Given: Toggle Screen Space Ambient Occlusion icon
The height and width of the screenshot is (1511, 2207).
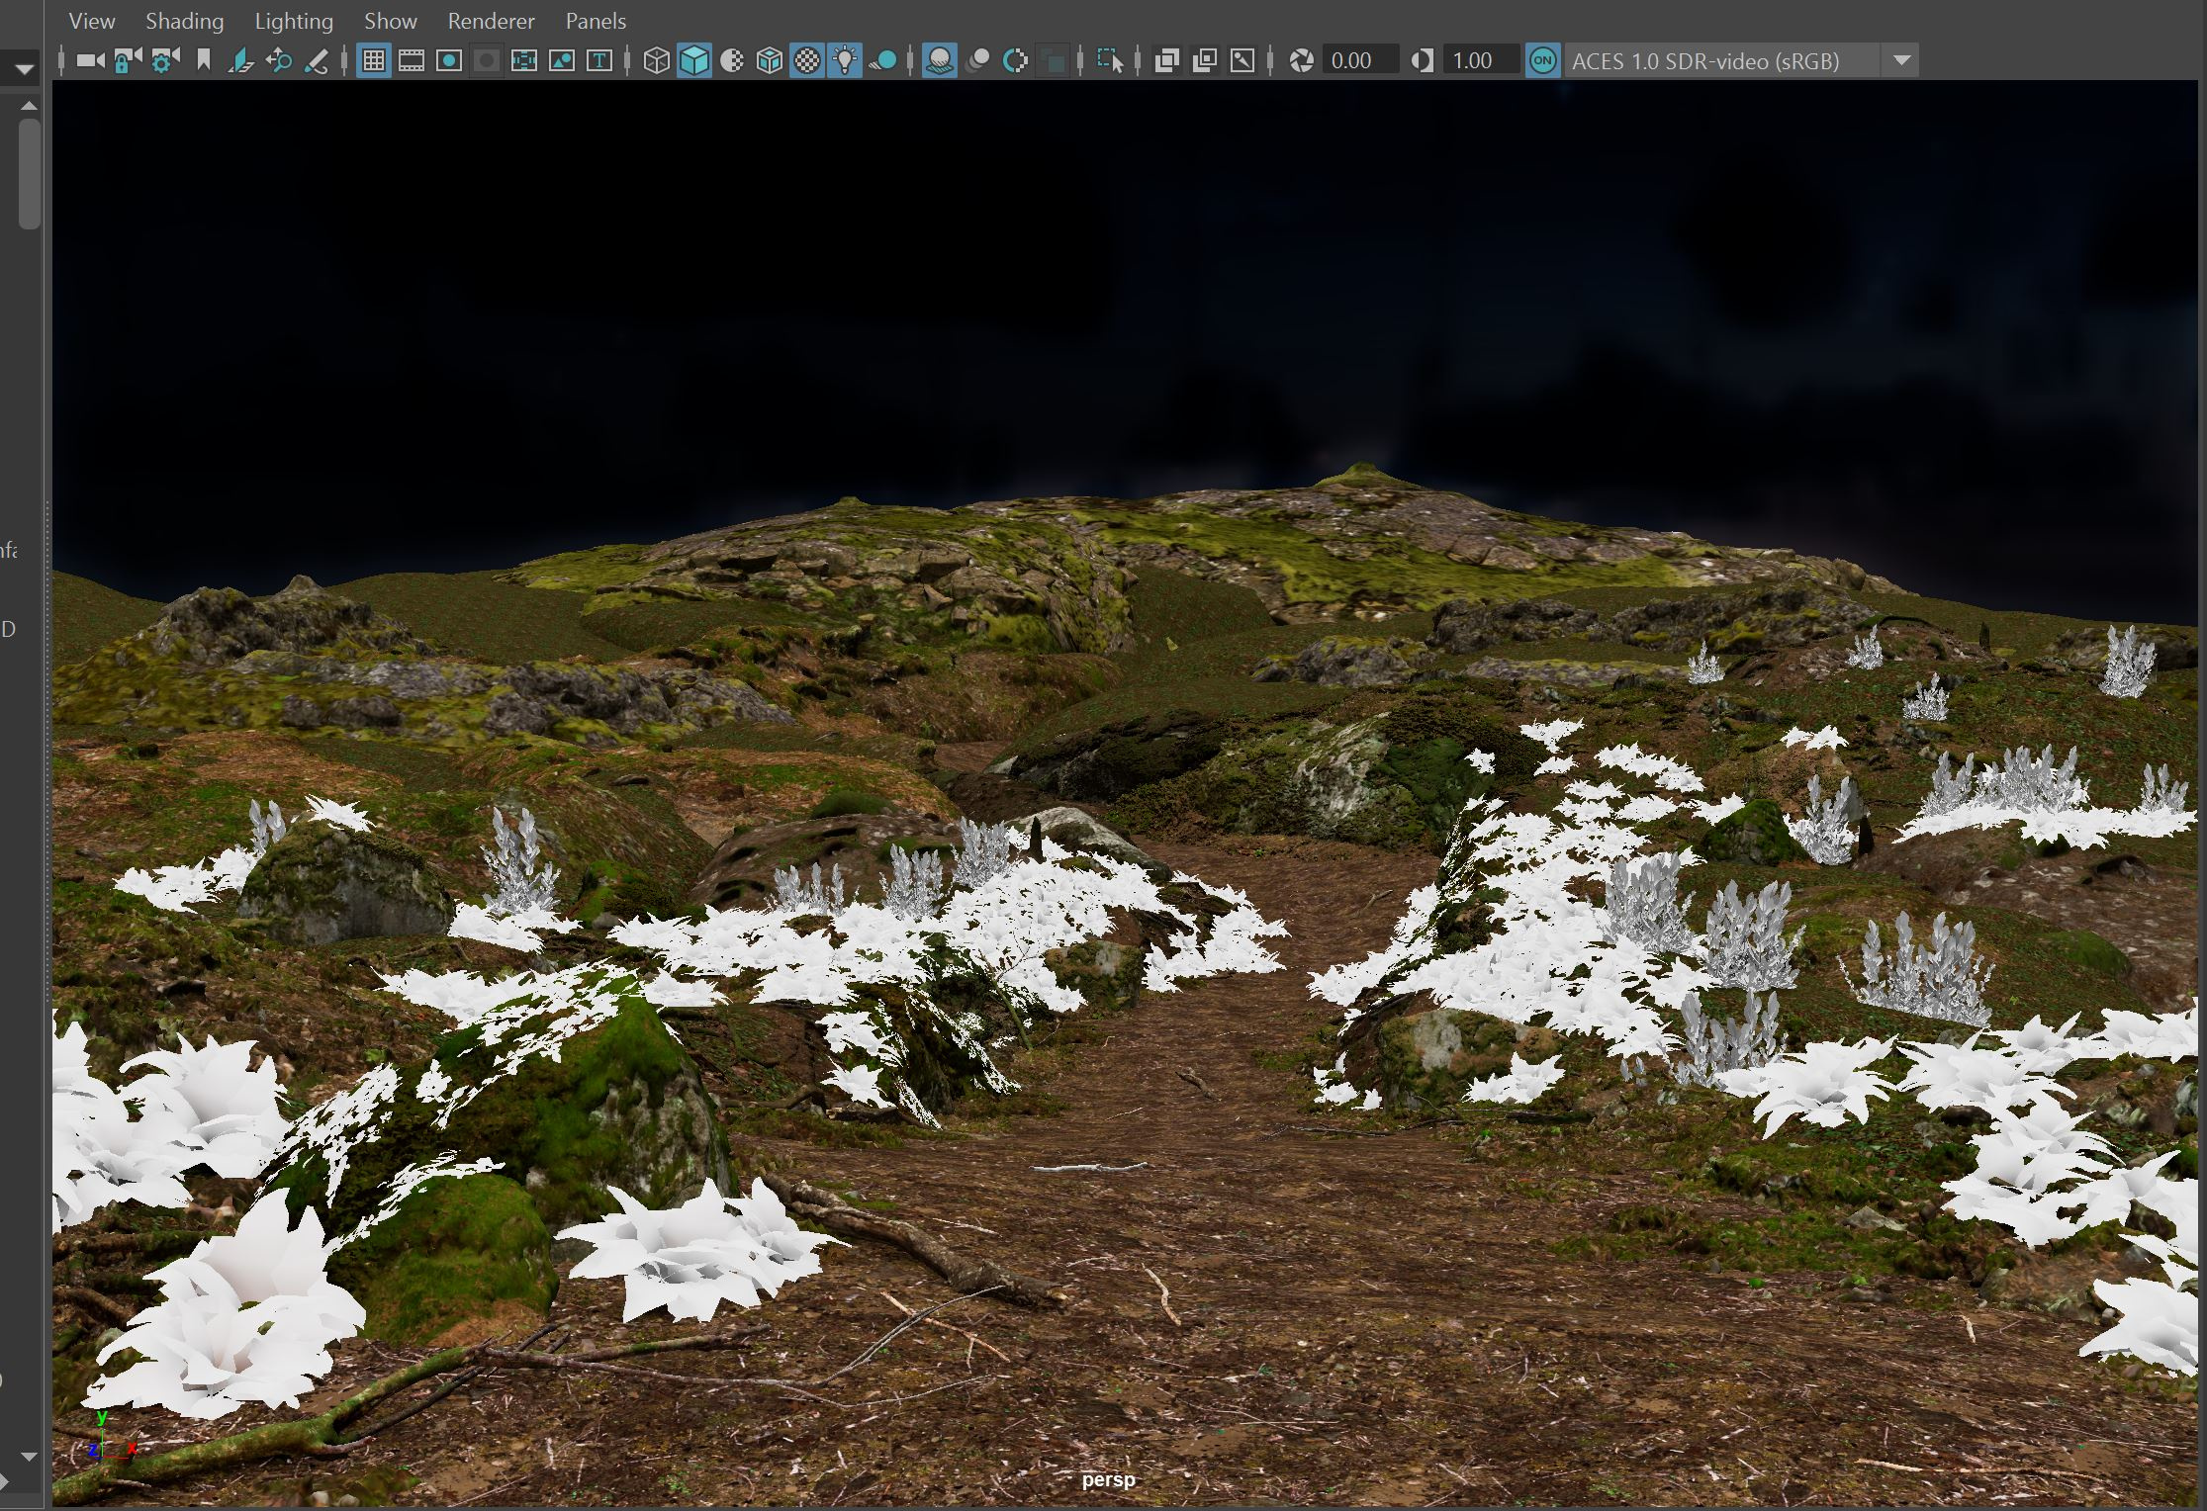Looking at the screenshot, I should [x=939, y=61].
